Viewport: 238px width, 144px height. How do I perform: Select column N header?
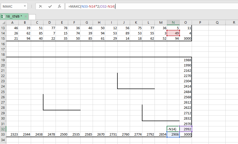click(x=173, y=23)
